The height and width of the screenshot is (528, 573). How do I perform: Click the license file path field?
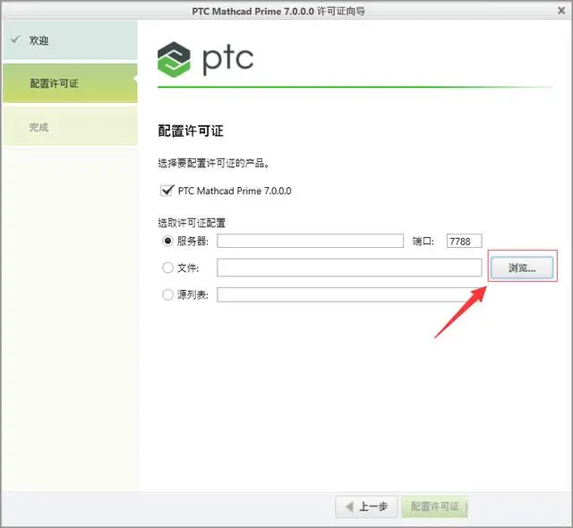point(349,268)
